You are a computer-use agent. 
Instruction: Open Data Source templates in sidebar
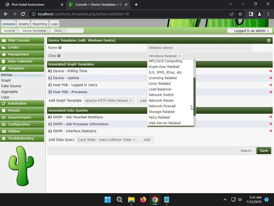tap(11, 86)
